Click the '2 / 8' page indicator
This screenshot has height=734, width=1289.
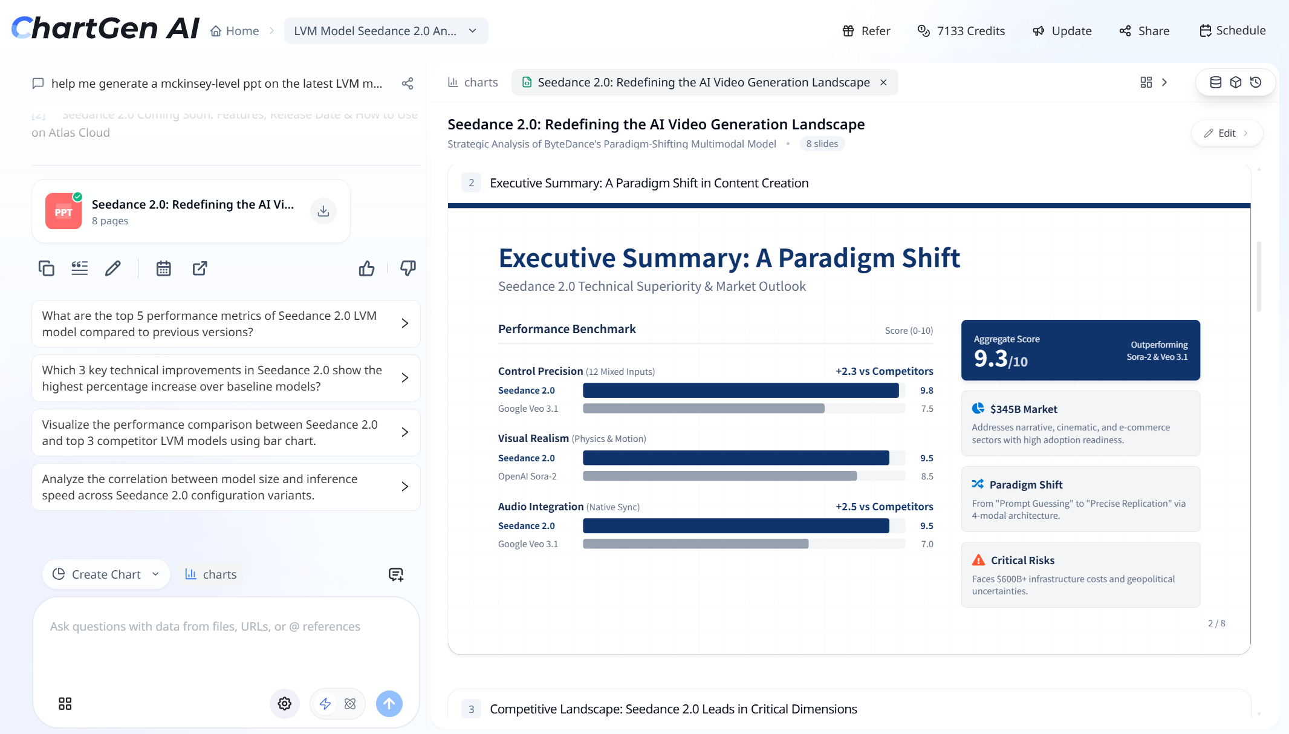(1216, 623)
